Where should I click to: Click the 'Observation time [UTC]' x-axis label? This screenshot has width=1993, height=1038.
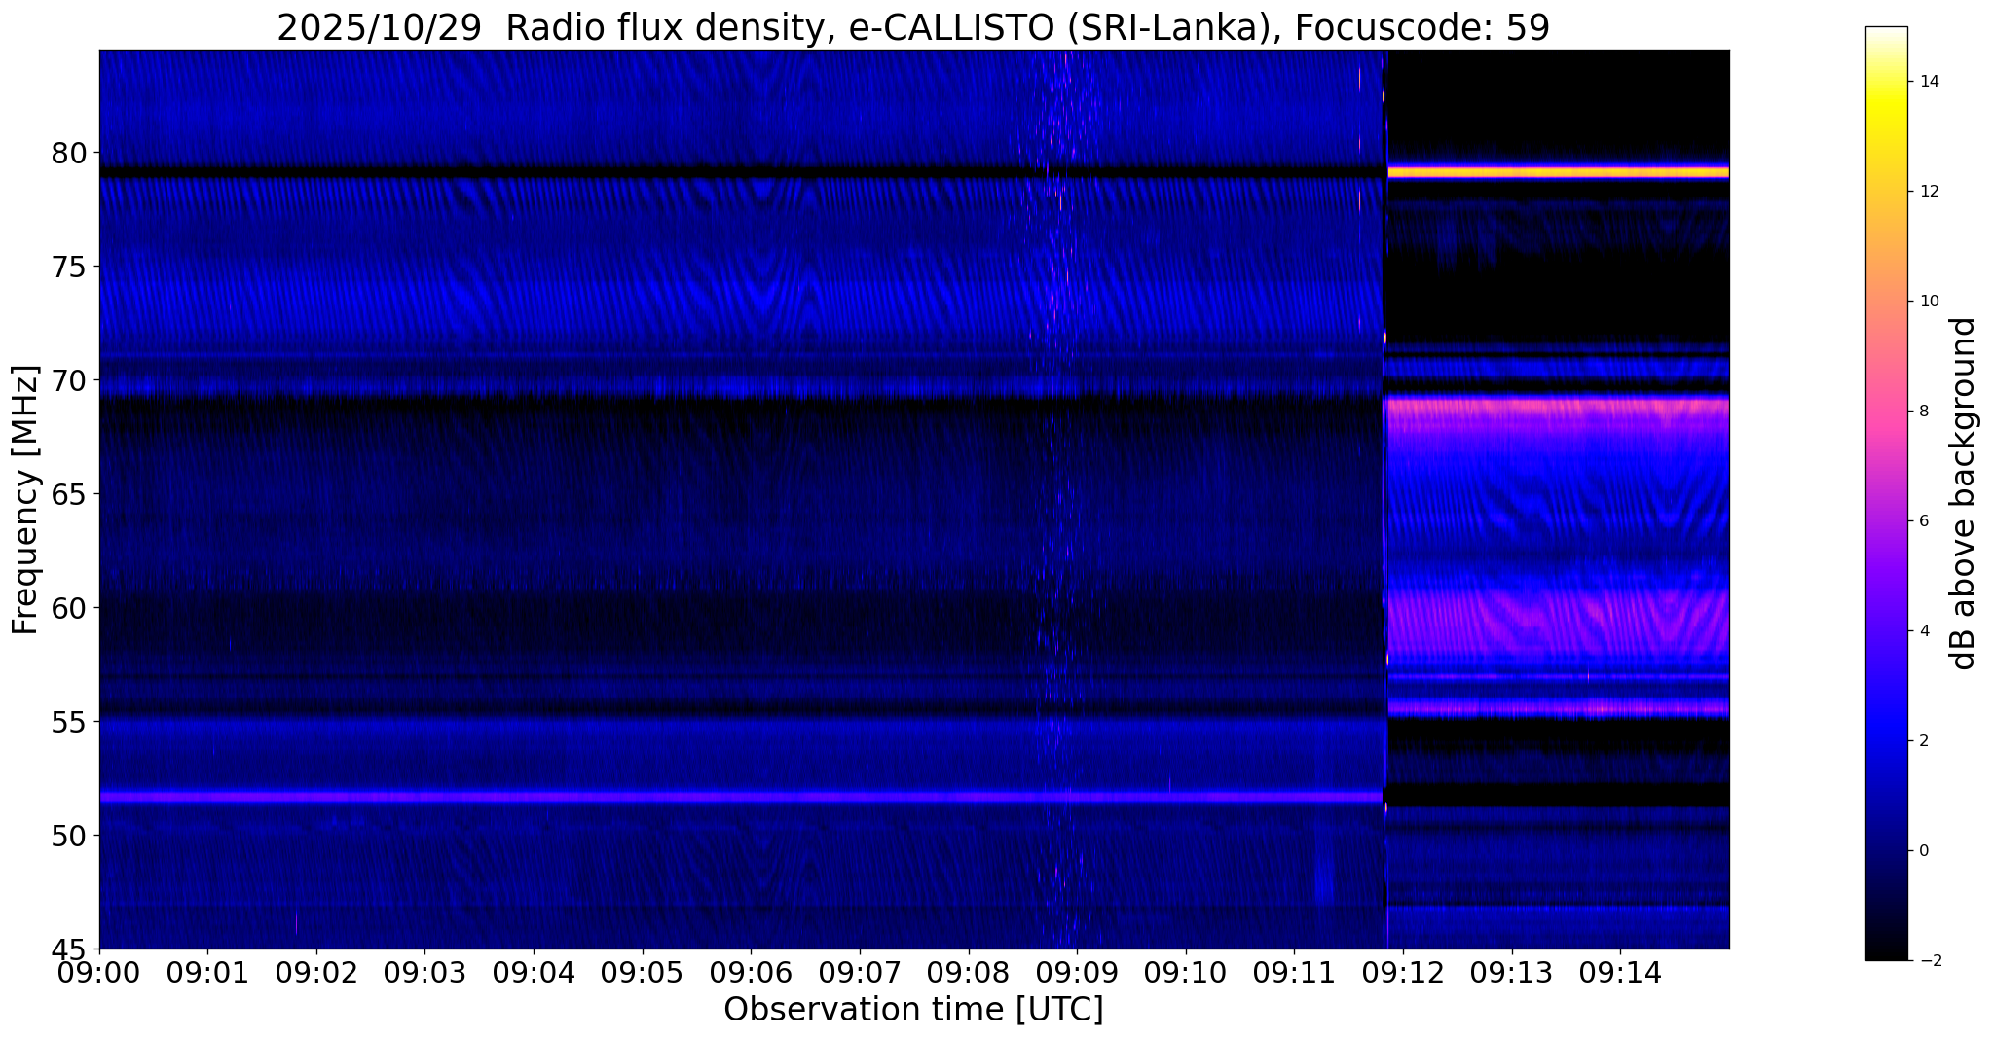pyautogui.click(x=913, y=1010)
